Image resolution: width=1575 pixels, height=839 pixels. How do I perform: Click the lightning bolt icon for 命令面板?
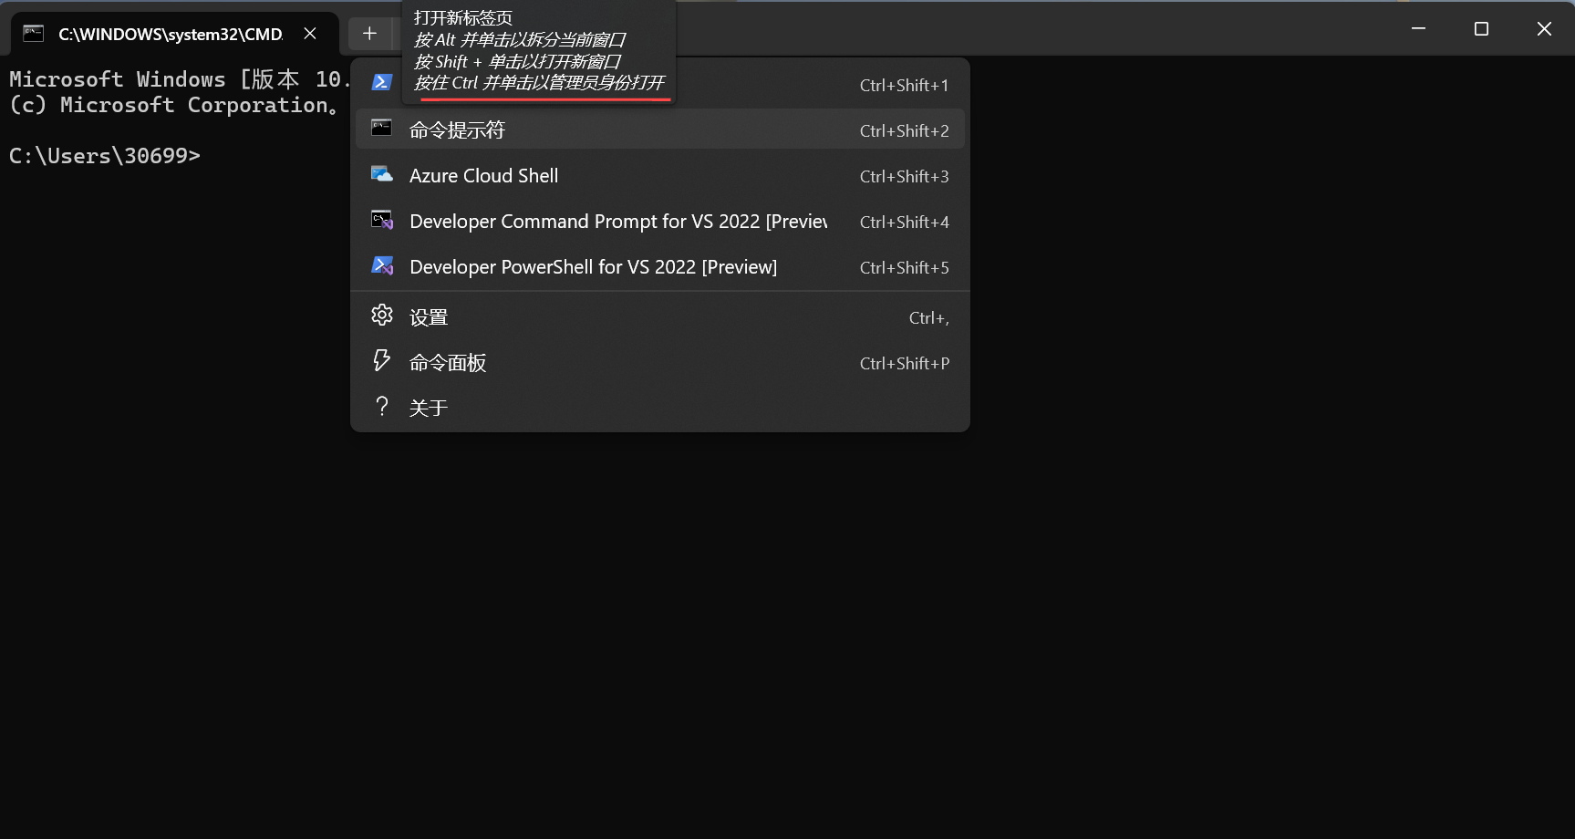point(382,360)
